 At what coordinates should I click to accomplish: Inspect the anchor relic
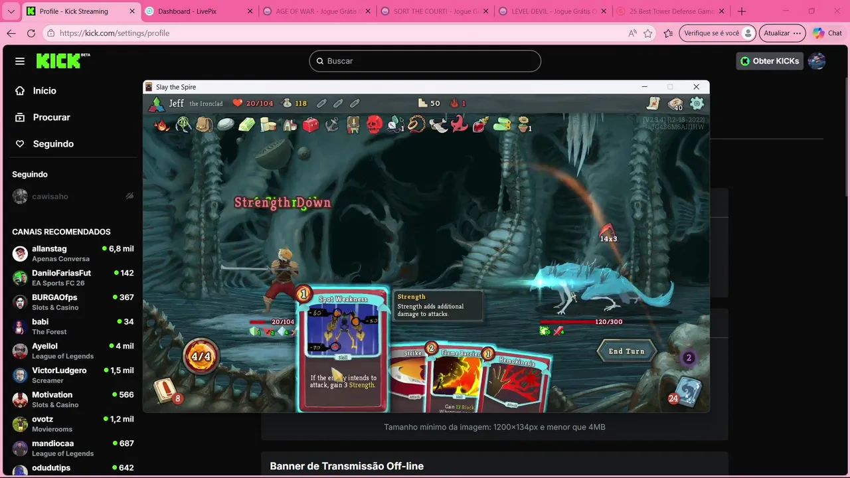tap(332, 124)
